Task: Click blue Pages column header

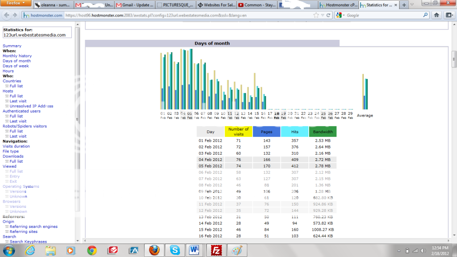Action: coord(266,131)
